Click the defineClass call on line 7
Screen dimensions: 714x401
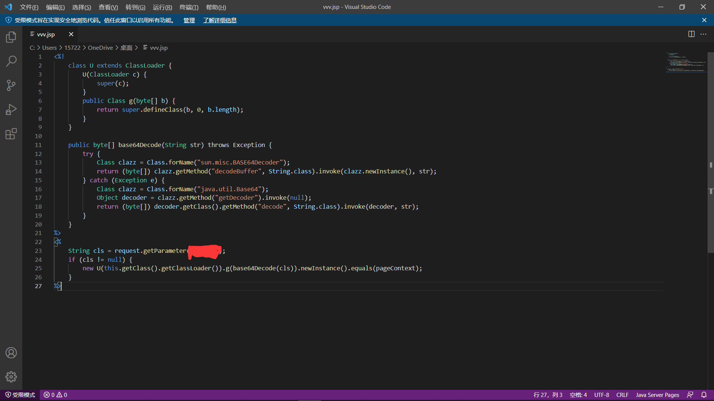pos(163,110)
